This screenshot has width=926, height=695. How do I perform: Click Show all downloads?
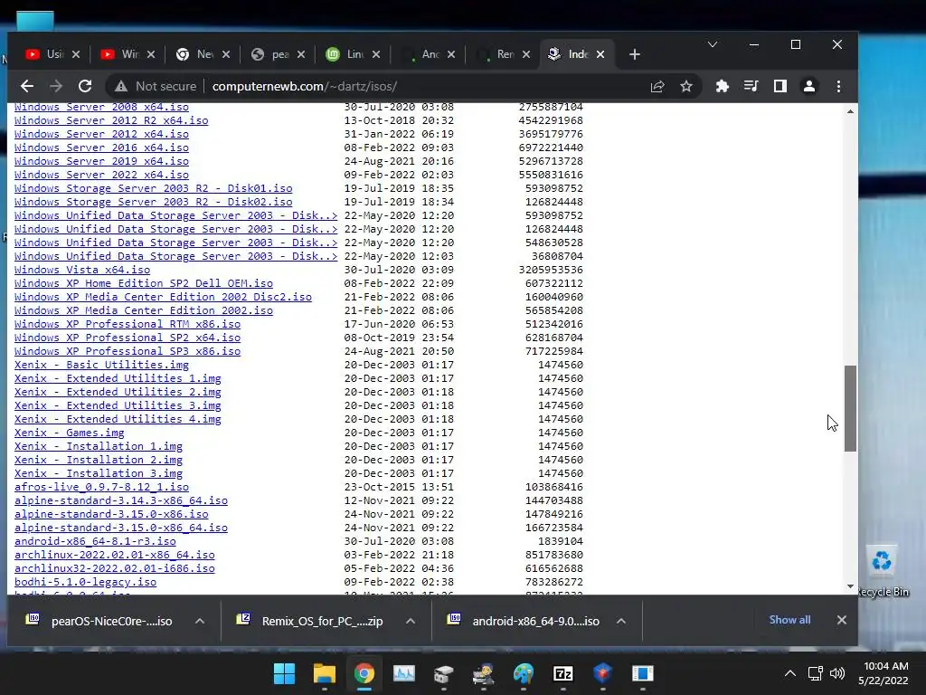[x=789, y=620]
